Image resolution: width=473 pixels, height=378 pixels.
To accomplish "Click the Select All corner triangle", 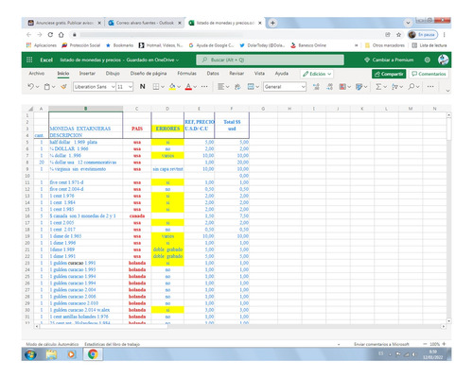I will click(x=30, y=109).
